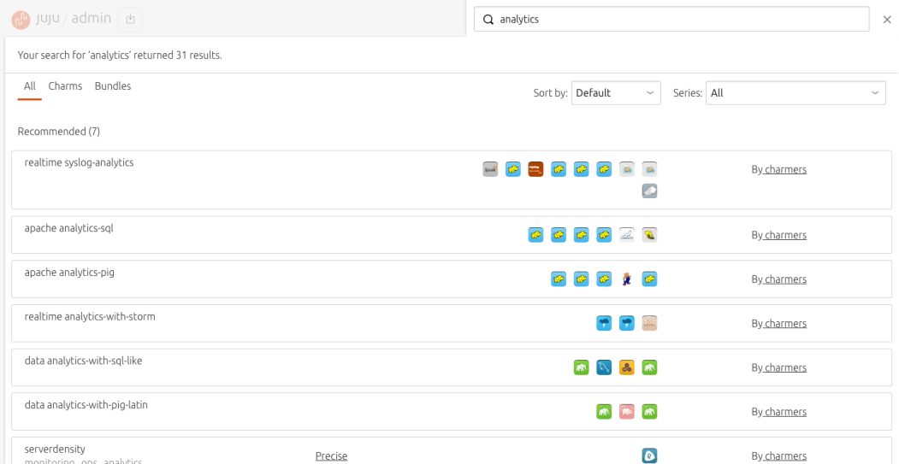Click the orange logs icon in sql-like row
The width and height of the screenshot is (899, 464).
click(x=627, y=367)
